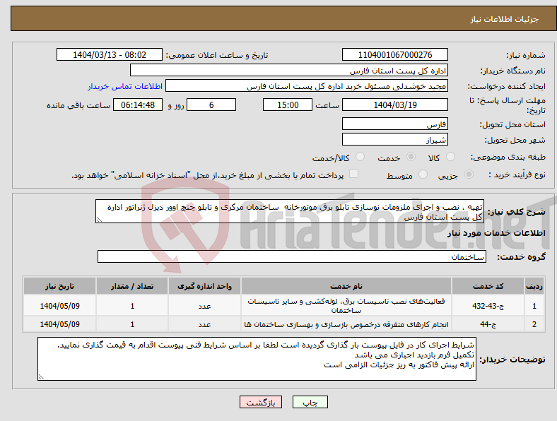Viewport: 557px width, 421px height.
Task: Click the delivery city field شیراز
Action: pos(394,139)
